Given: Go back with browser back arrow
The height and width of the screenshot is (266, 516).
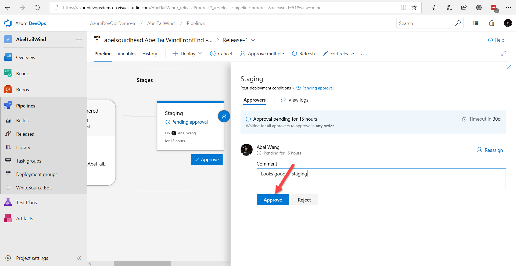Looking at the screenshot, I should coord(8,8).
